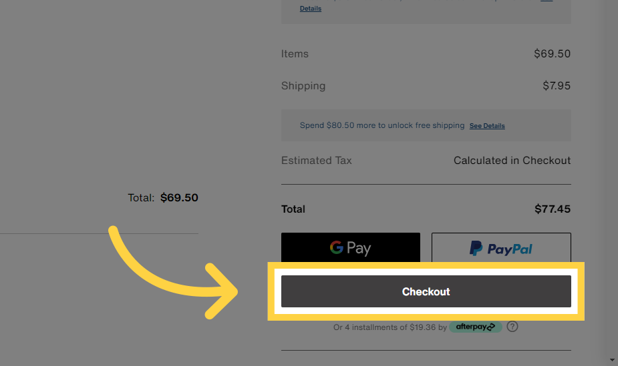Click the Items label in order summary

point(295,54)
